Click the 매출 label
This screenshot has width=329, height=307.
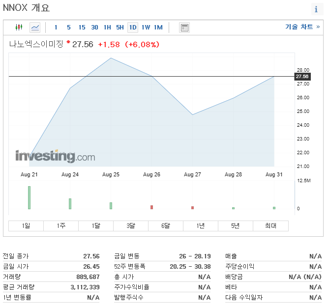(231, 256)
